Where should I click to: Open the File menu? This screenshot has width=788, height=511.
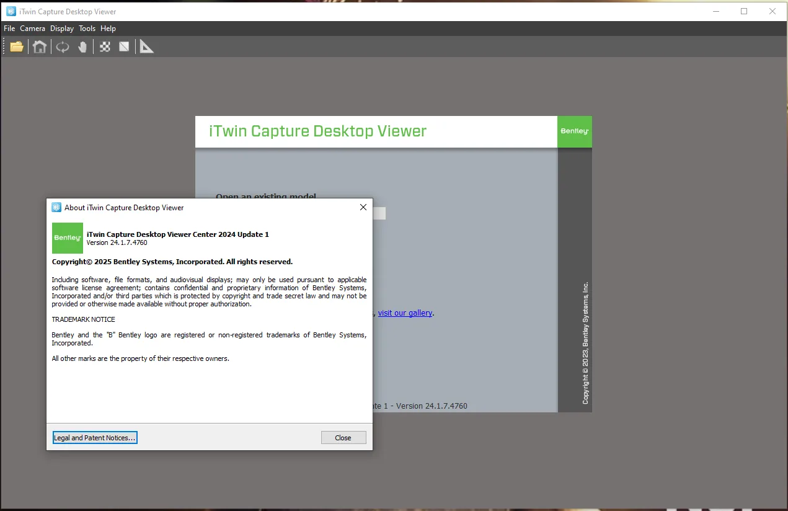click(x=9, y=29)
